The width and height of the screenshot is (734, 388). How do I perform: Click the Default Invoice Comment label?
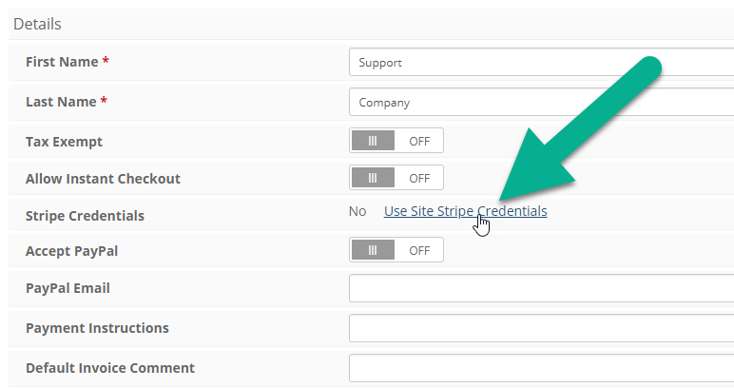coord(110,368)
